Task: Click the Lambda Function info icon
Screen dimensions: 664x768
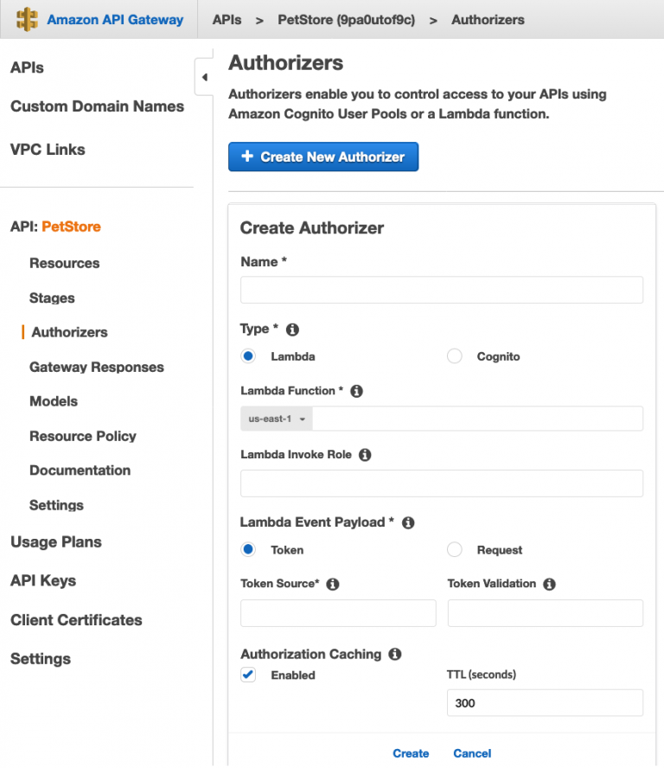Action: click(356, 390)
